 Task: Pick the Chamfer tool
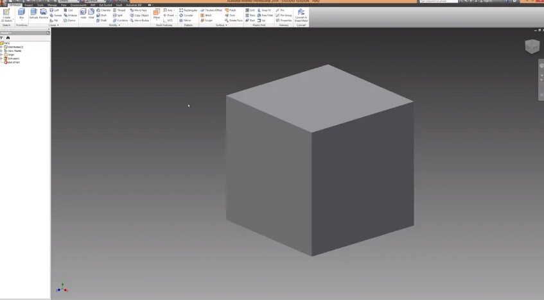pos(103,10)
